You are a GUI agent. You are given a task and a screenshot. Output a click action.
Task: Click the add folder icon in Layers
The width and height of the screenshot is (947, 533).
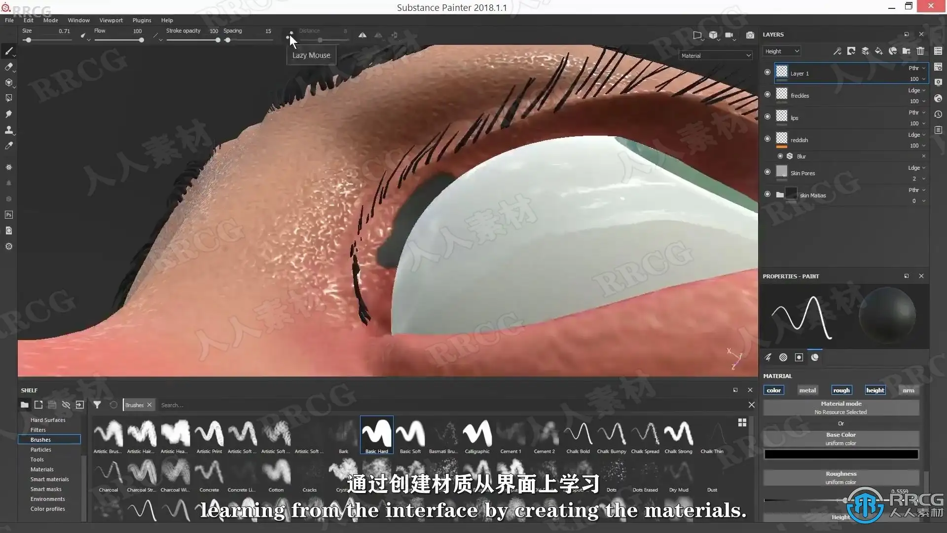[x=906, y=51]
